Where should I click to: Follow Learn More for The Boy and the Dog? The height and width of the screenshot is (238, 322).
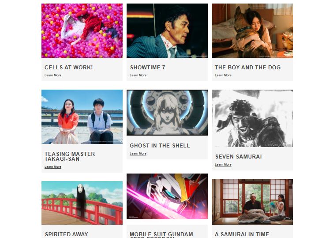pyautogui.click(x=223, y=76)
